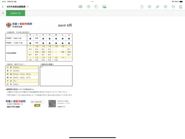Open the More options ellipsis menu
Viewport: 185px width, 139px height.
(173, 7)
